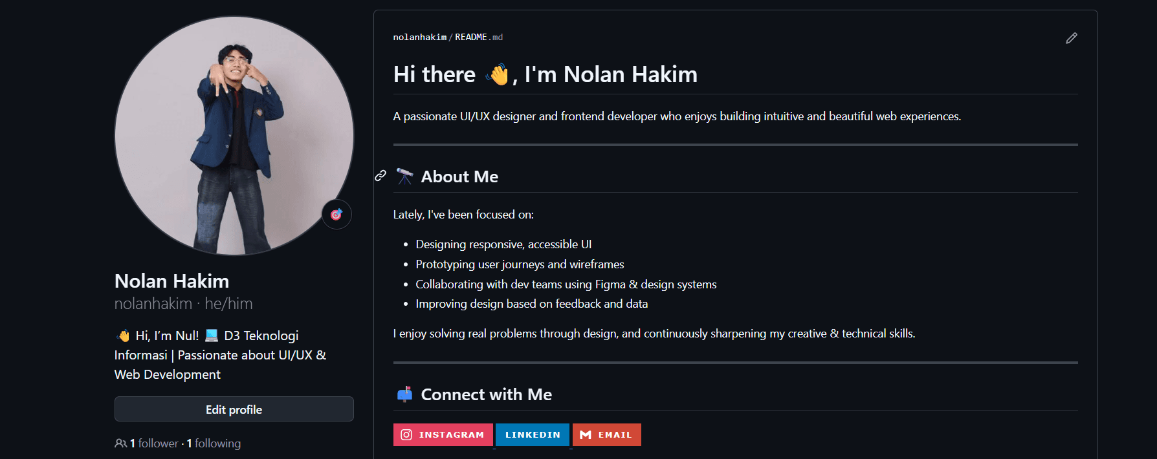Open the Edit profile button
The image size is (1157, 459).
234,409
